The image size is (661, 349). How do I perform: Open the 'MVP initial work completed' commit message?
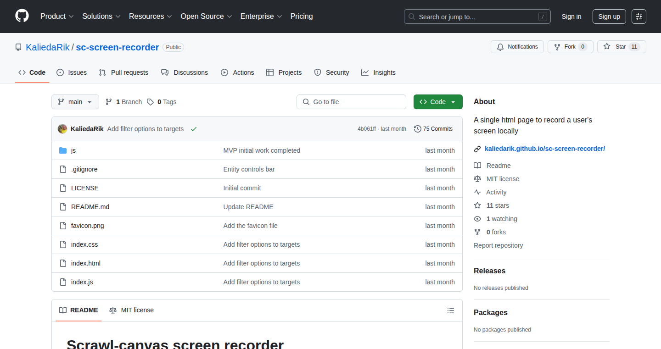click(x=262, y=150)
